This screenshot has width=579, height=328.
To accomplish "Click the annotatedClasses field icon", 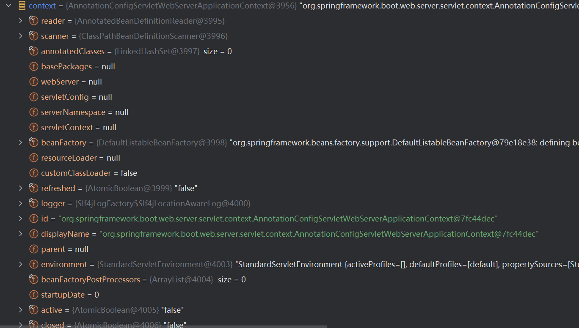I will (33, 51).
